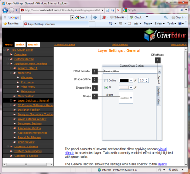The width and height of the screenshot is (190, 174).
Task: Click the red Stop loading icon
Action: pyautogui.click(x=118, y=10)
